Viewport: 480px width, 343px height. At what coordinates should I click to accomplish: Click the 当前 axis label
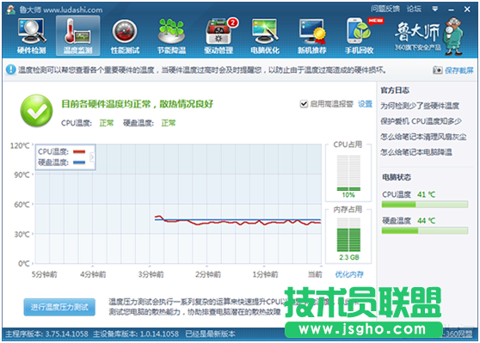pos(315,274)
